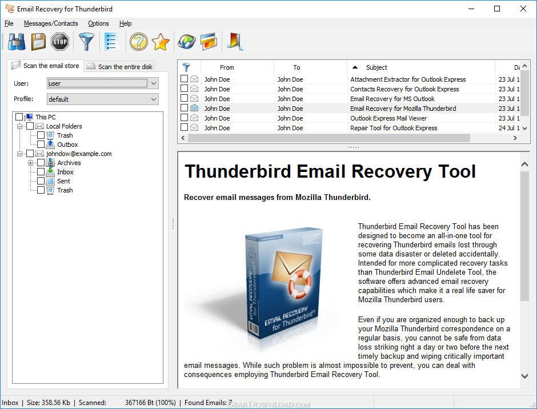The width and height of the screenshot is (537, 409).
Task: Check the This PC checkbox
Action: pos(19,117)
